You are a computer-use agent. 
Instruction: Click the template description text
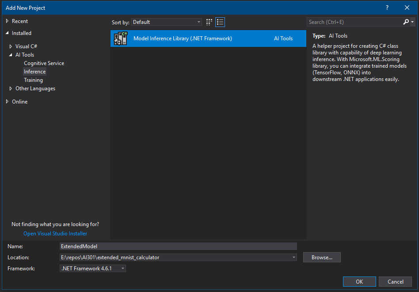point(360,62)
